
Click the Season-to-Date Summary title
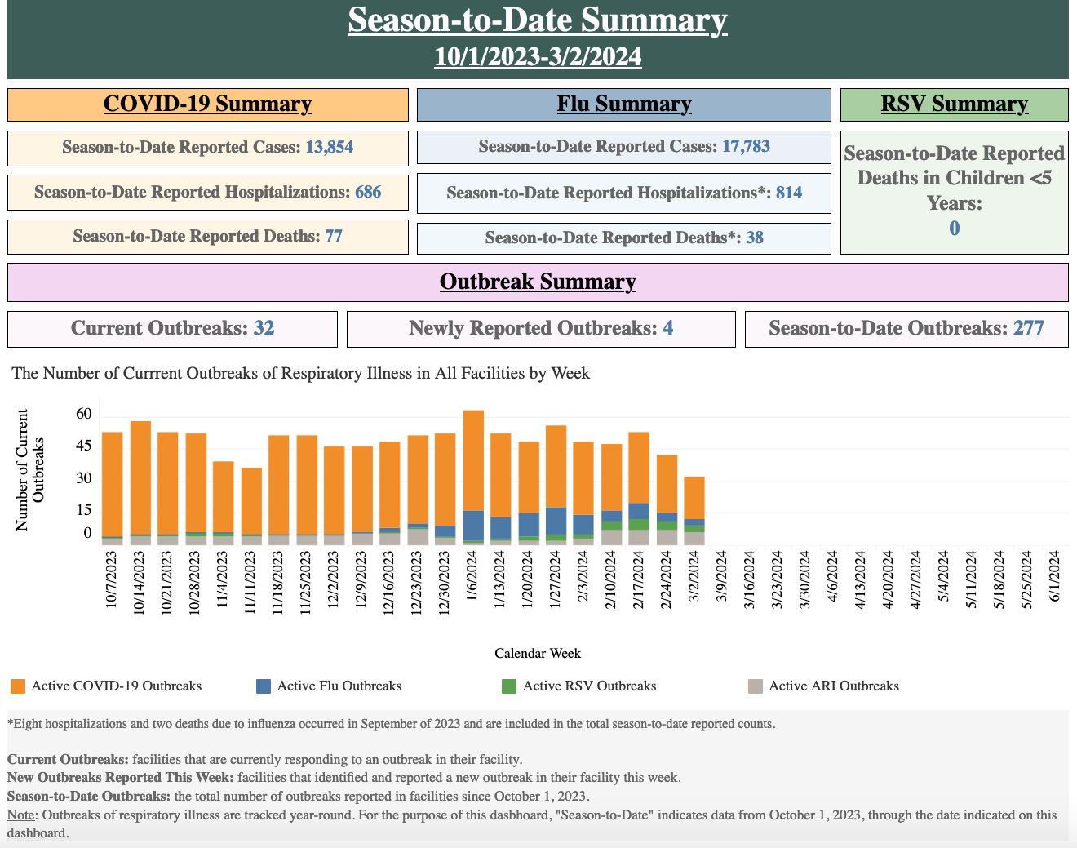[x=538, y=20]
